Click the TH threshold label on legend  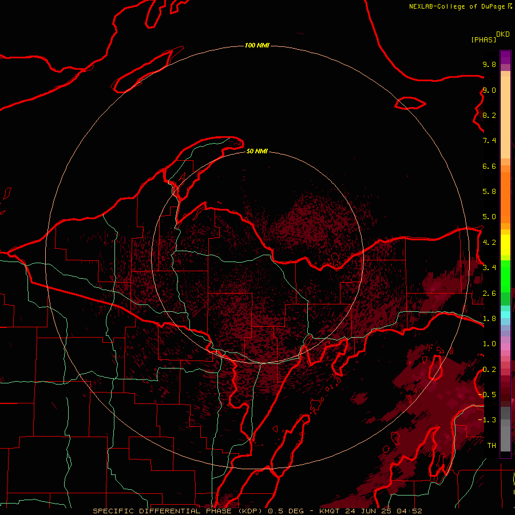(492, 446)
